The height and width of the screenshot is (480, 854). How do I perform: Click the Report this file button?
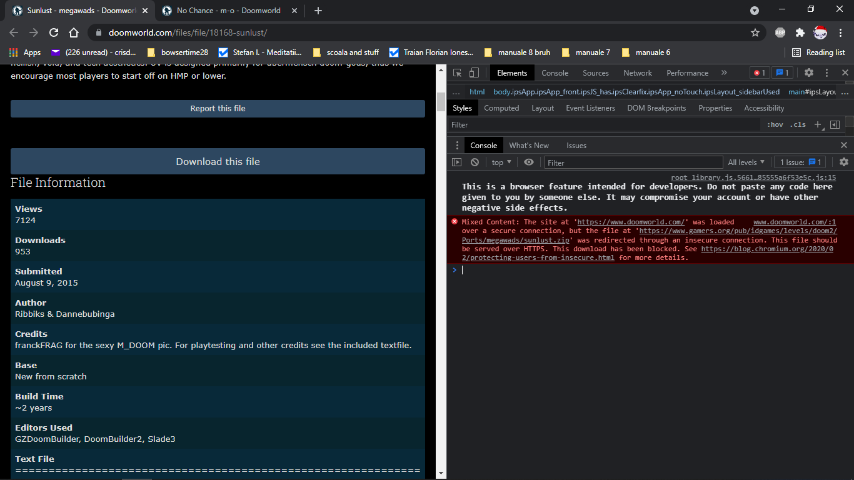coord(218,109)
